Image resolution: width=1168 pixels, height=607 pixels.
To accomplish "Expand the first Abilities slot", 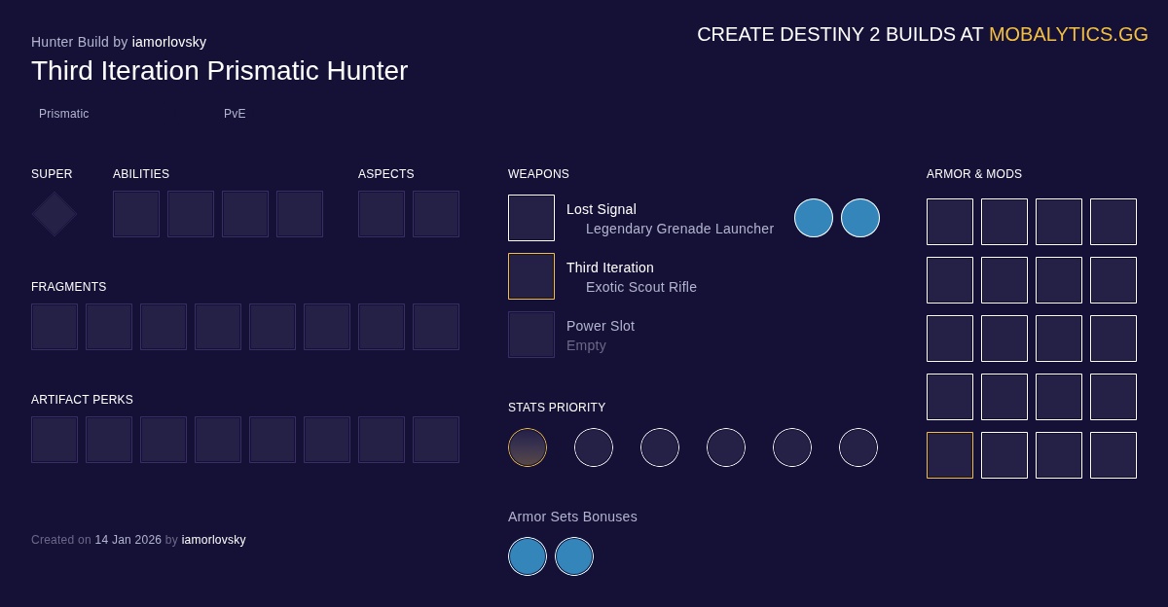I will pos(136,214).
